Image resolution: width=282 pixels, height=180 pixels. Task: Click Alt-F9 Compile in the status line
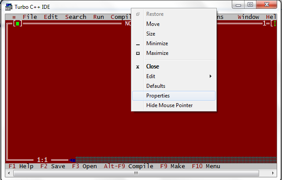[128, 166]
